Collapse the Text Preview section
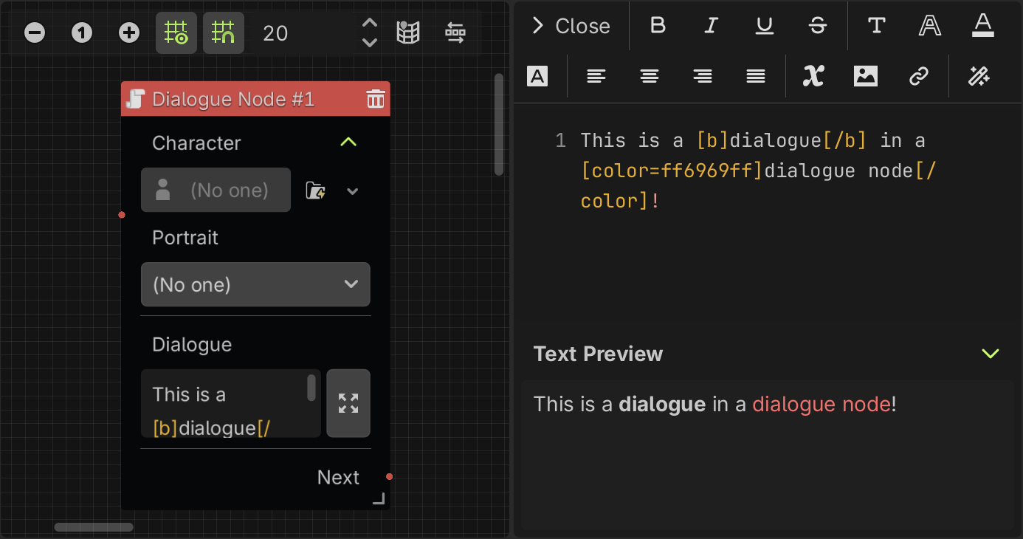Image resolution: width=1023 pixels, height=539 pixels. tap(990, 354)
